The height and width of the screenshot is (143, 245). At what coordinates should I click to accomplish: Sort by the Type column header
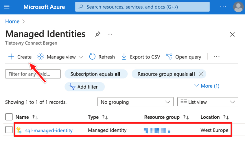[x=93, y=117]
